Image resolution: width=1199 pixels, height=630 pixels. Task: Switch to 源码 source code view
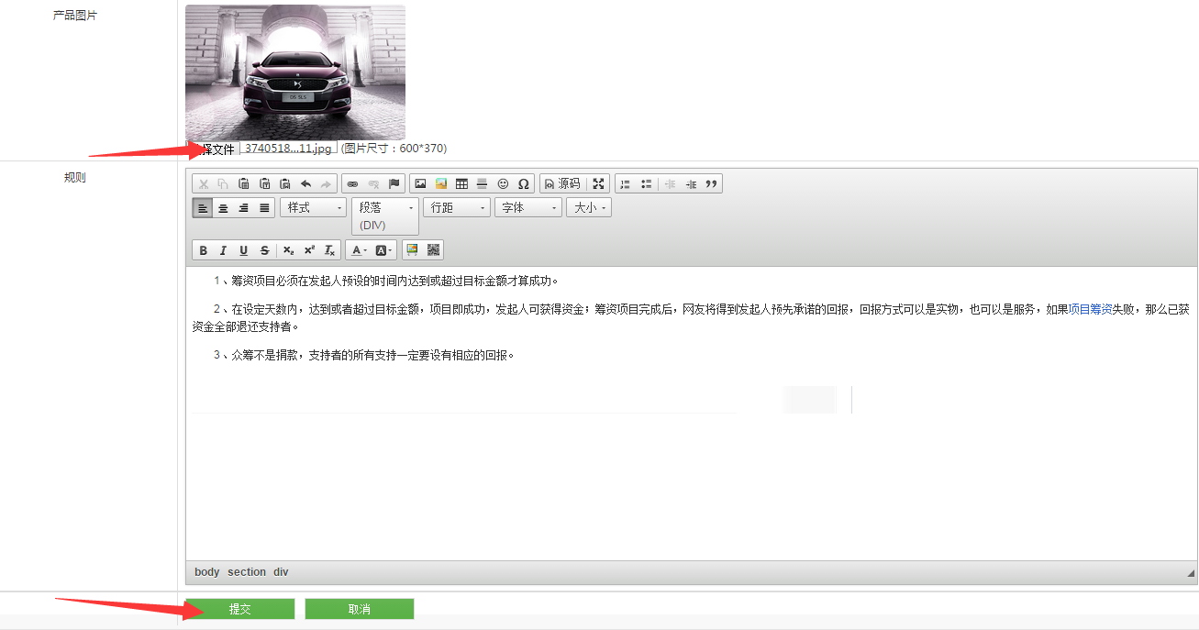click(x=561, y=184)
